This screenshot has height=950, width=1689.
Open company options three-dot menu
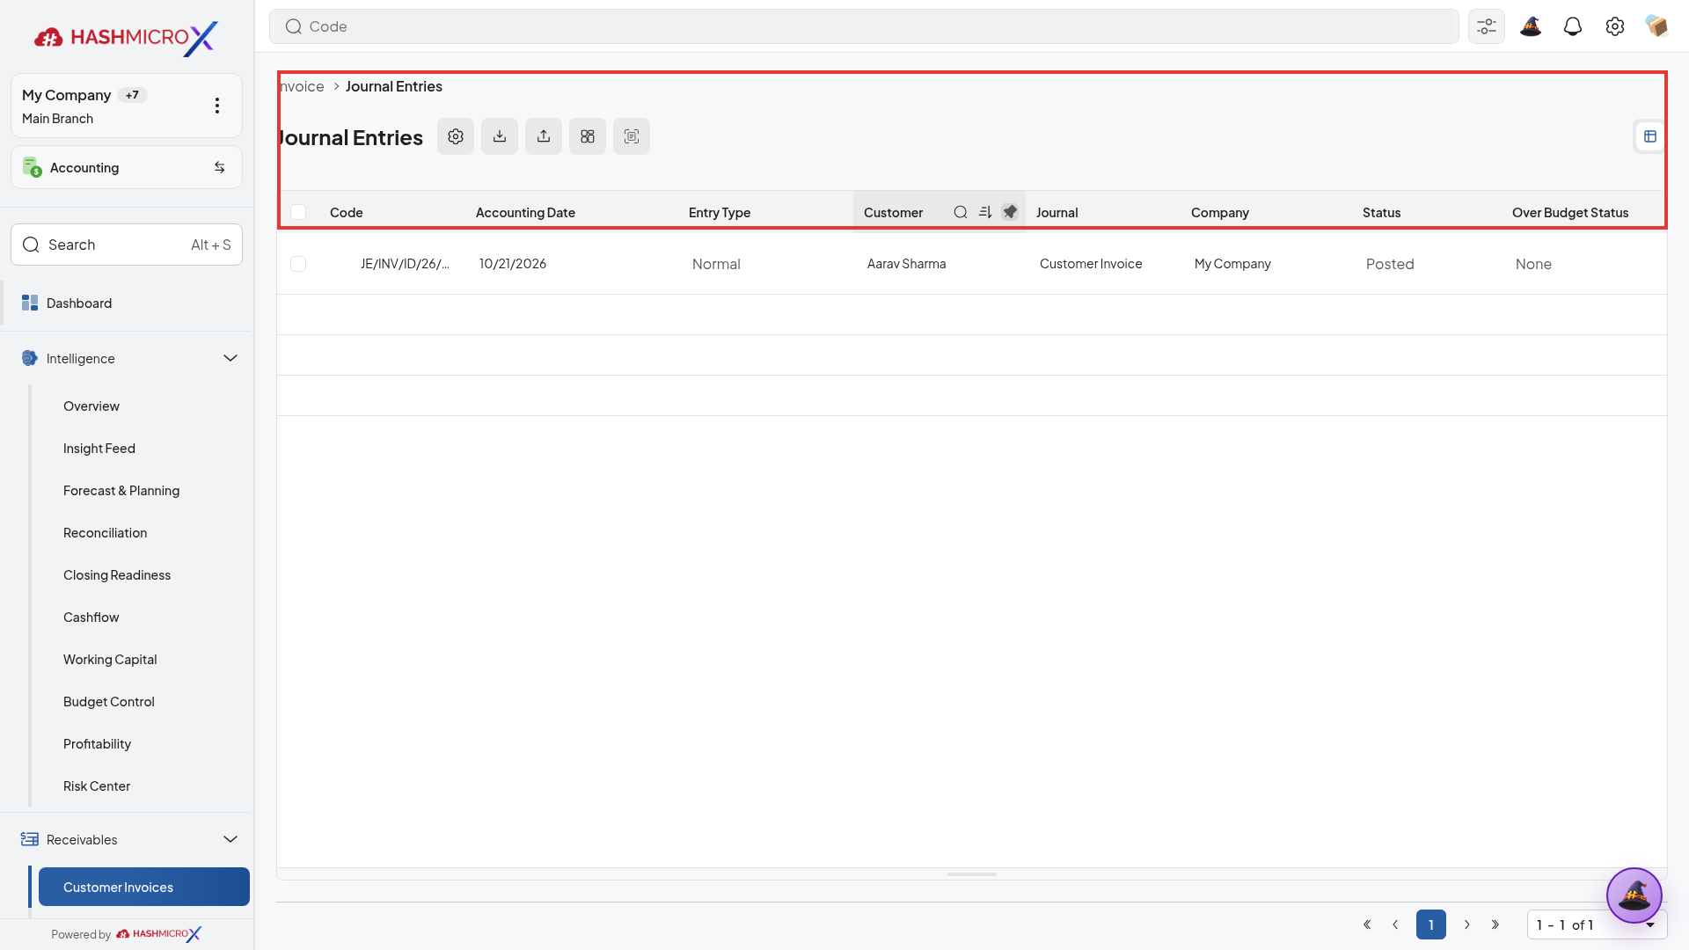coord(217,106)
